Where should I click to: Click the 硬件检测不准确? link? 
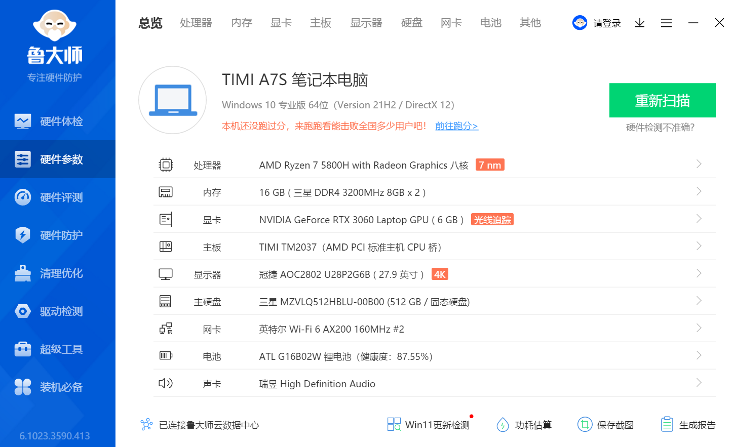(x=660, y=128)
